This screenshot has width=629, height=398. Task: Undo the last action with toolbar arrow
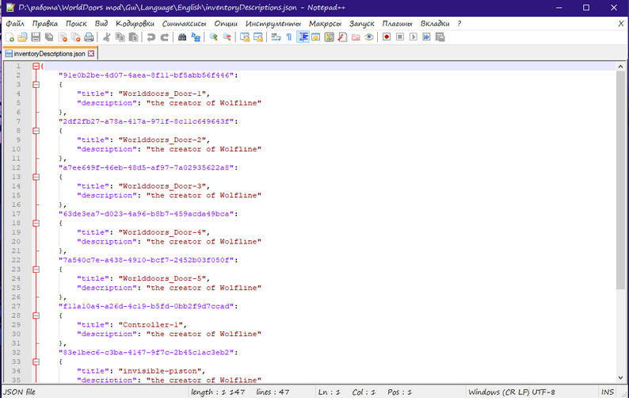151,37
